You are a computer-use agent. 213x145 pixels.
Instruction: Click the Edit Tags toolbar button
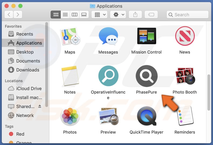(151, 15)
